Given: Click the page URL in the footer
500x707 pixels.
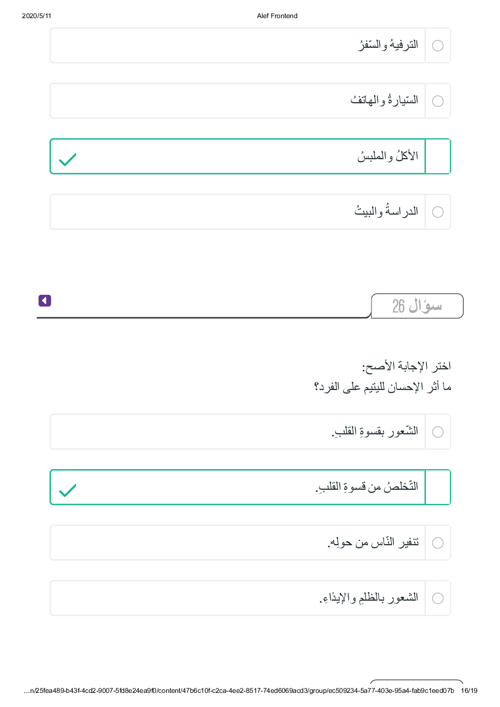Looking at the screenshot, I should point(239,690).
